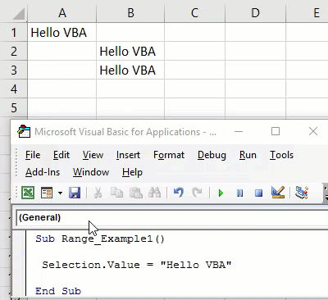Click empty cell C1 in spreadsheet
328x300 pixels.
pyautogui.click(x=195, y=32)
